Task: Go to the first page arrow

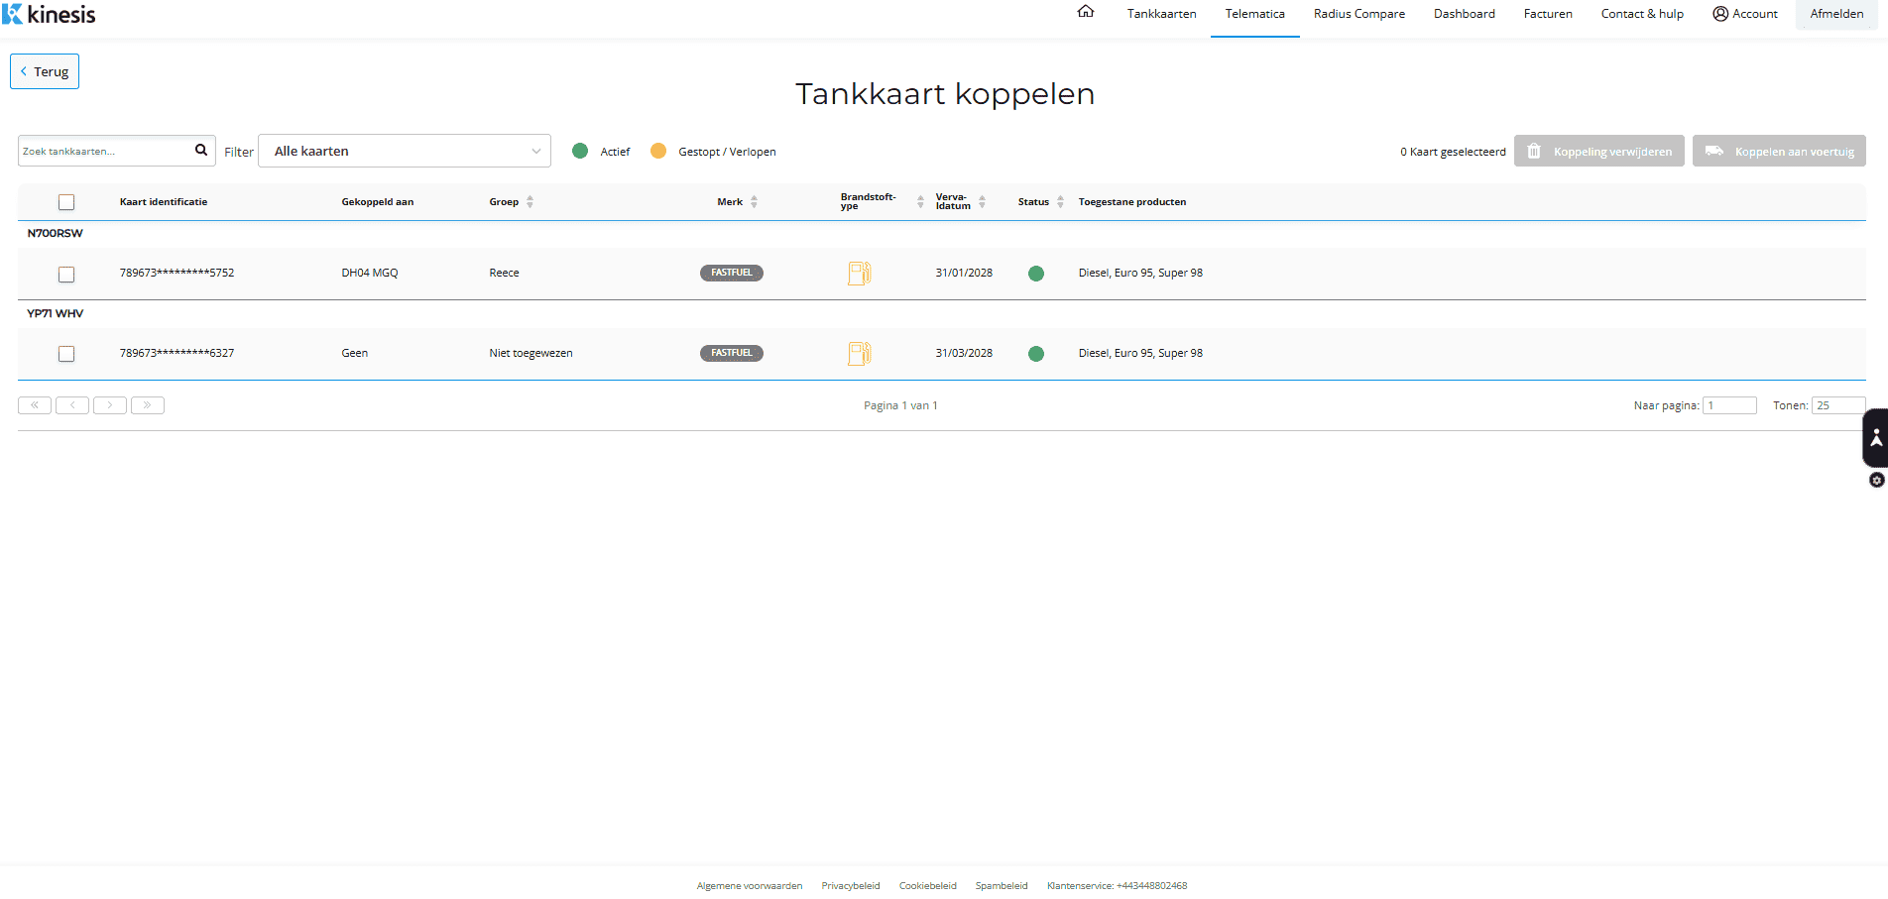Action: click(35, 405)
